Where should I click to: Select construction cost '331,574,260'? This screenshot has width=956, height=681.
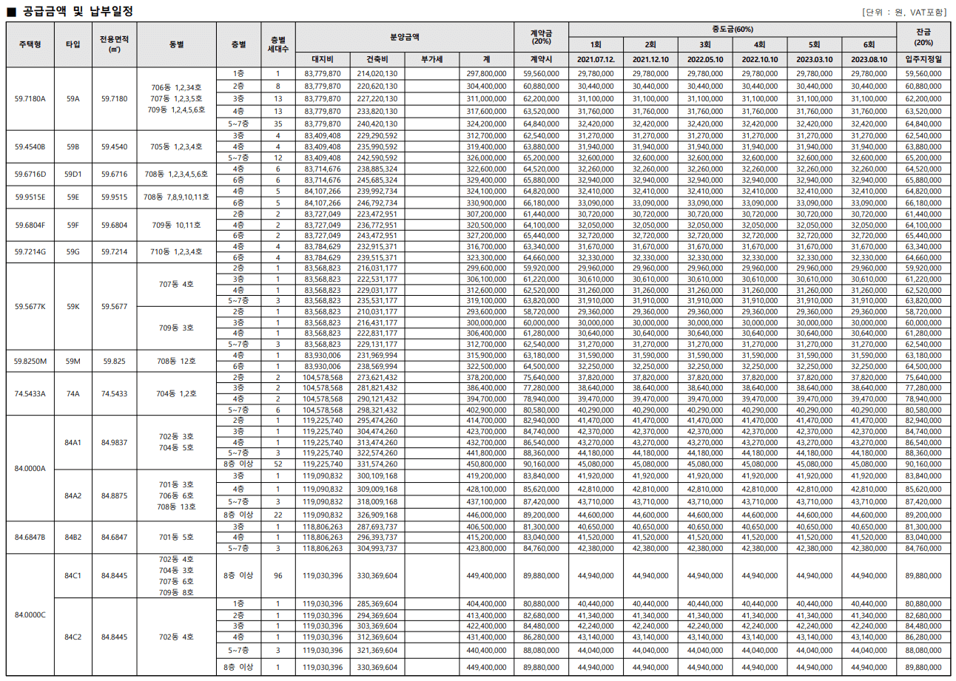pyautogui.click(x=377, y=464)
